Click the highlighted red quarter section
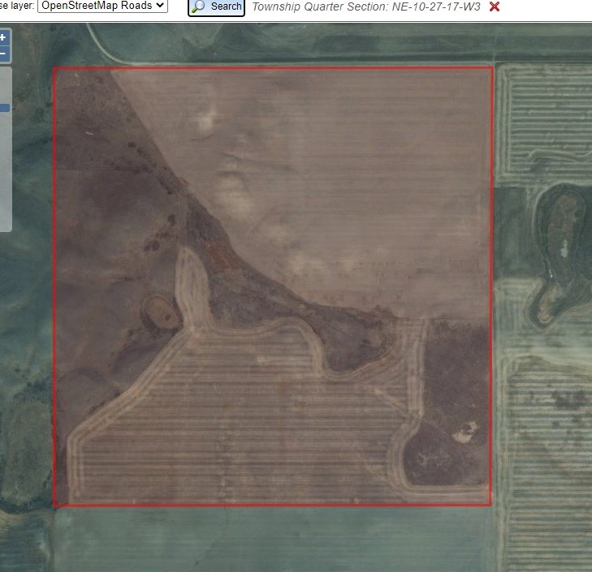Screen dimensions: 592x572 tap(273, 286)
